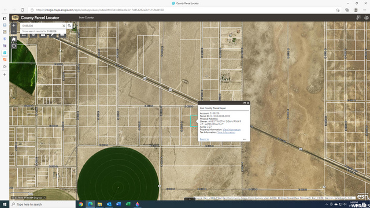Click the Esri logo on the map

(362, 196)
